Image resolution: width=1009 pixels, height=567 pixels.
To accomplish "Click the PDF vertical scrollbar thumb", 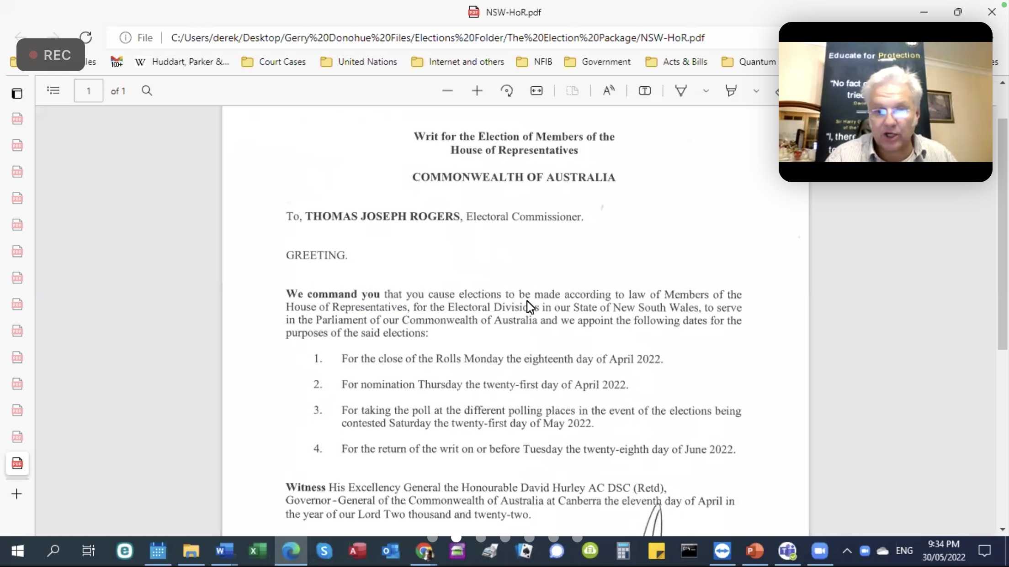I will click(x=1003, y=234).
